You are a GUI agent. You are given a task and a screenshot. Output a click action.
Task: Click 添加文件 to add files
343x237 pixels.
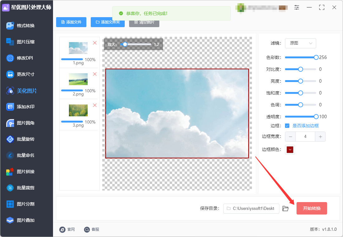[71, 22]
